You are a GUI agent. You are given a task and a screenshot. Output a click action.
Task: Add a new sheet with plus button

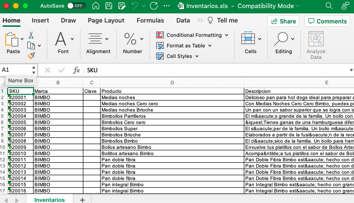[x=82, y=200]
